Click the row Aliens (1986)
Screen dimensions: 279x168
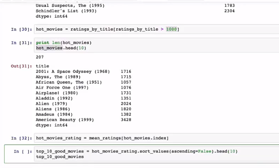(x=83, y=109)
